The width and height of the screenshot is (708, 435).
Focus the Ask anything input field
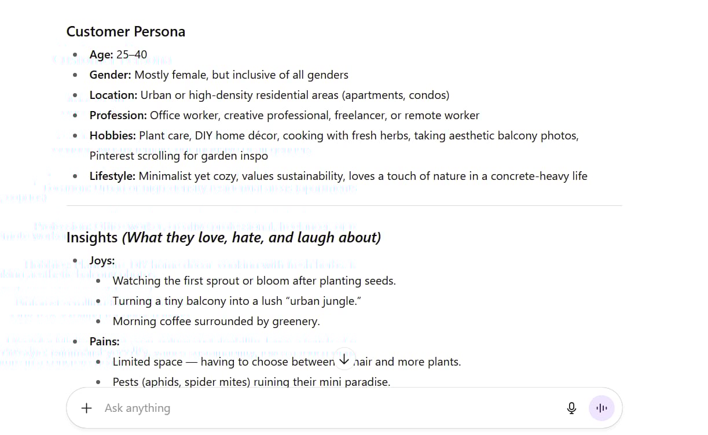(x=324, y=408)
